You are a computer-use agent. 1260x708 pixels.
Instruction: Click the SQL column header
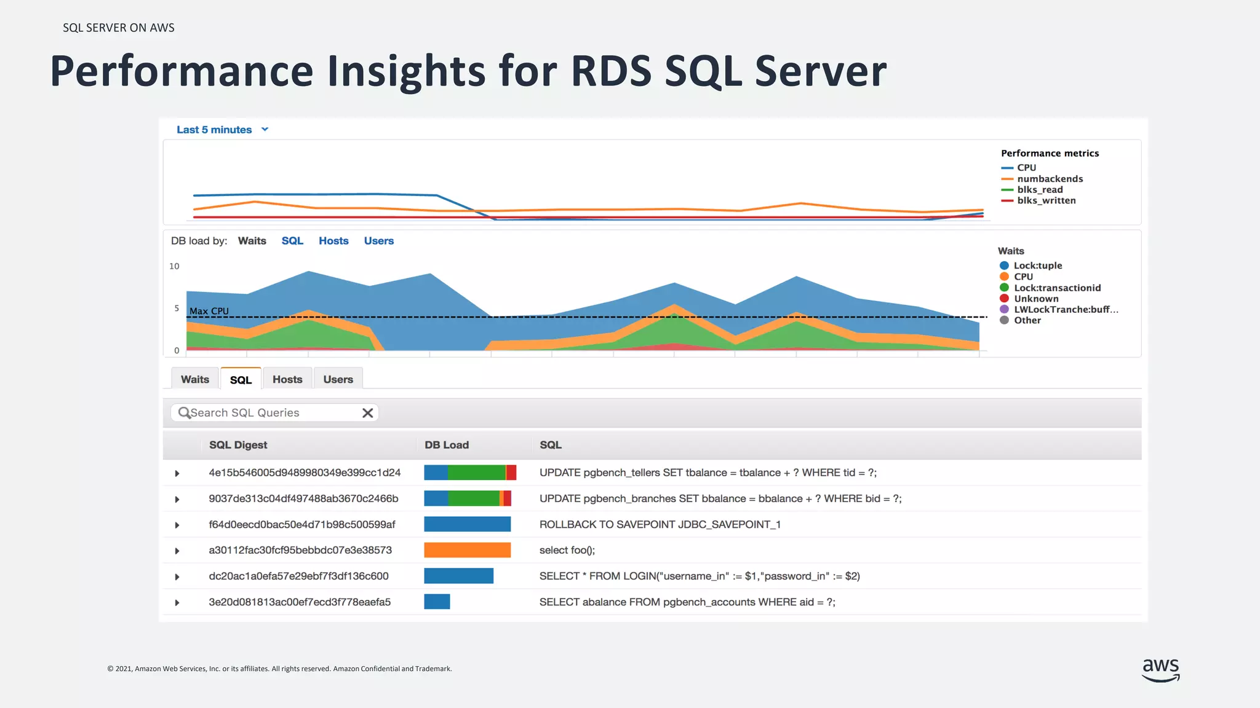551,445
